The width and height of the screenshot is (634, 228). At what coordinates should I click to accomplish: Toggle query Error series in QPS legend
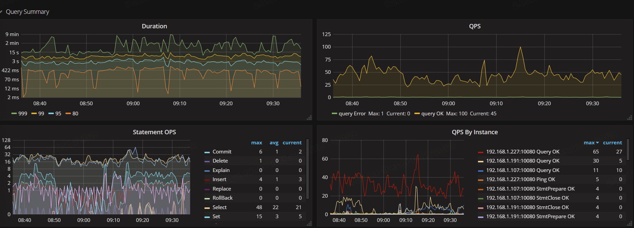coord(352,114)
